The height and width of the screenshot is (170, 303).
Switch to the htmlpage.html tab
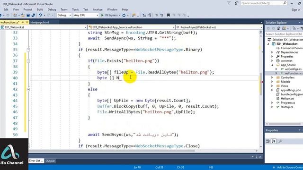[x=40, y=22]
